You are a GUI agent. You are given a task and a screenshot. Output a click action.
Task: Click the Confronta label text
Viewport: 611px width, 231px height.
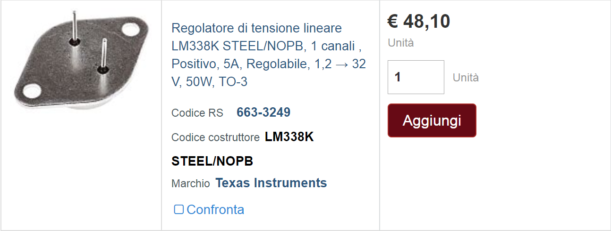pyautogui.click(x=215, y=210)
